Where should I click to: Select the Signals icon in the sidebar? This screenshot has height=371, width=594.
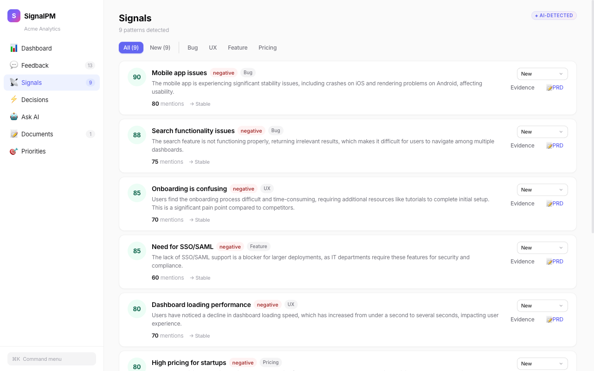[x=14, y=82]
